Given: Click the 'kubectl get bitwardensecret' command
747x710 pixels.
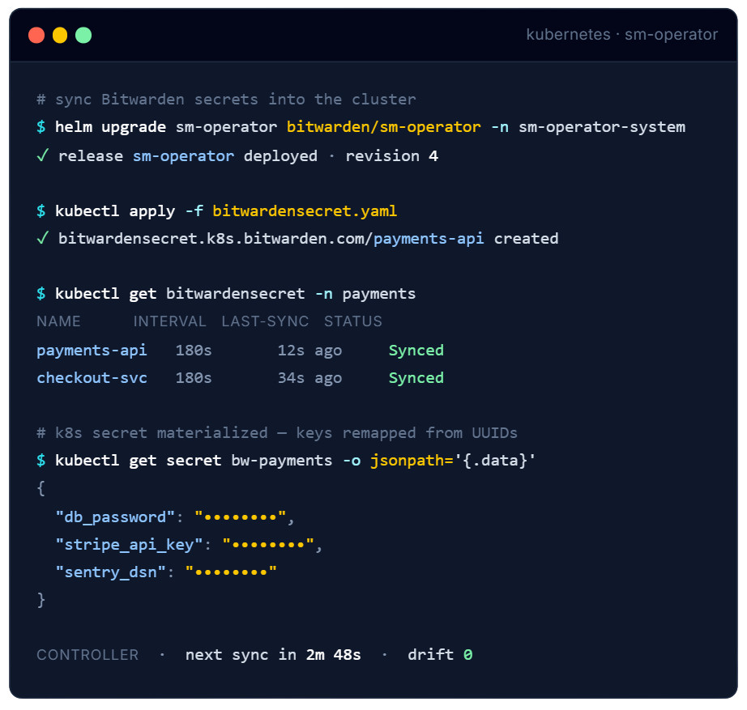Looking at the screenshot, I should click(180, 295).
